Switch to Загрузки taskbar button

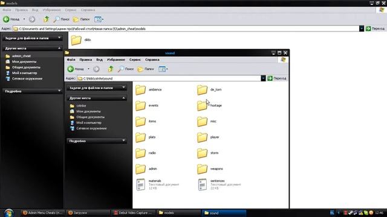pyautogui.click(x=88, y=213)
